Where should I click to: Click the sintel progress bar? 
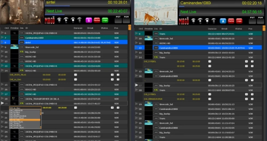coord(87,6)
